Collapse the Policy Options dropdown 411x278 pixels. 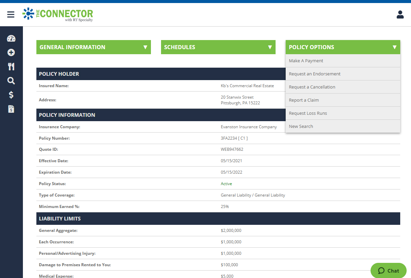point(343,47)
